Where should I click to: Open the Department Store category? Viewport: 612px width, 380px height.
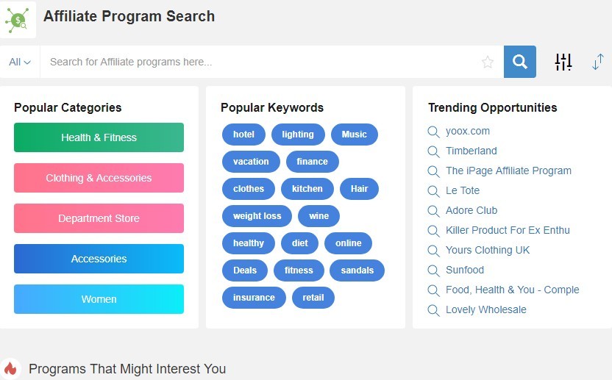click(99, 218)
